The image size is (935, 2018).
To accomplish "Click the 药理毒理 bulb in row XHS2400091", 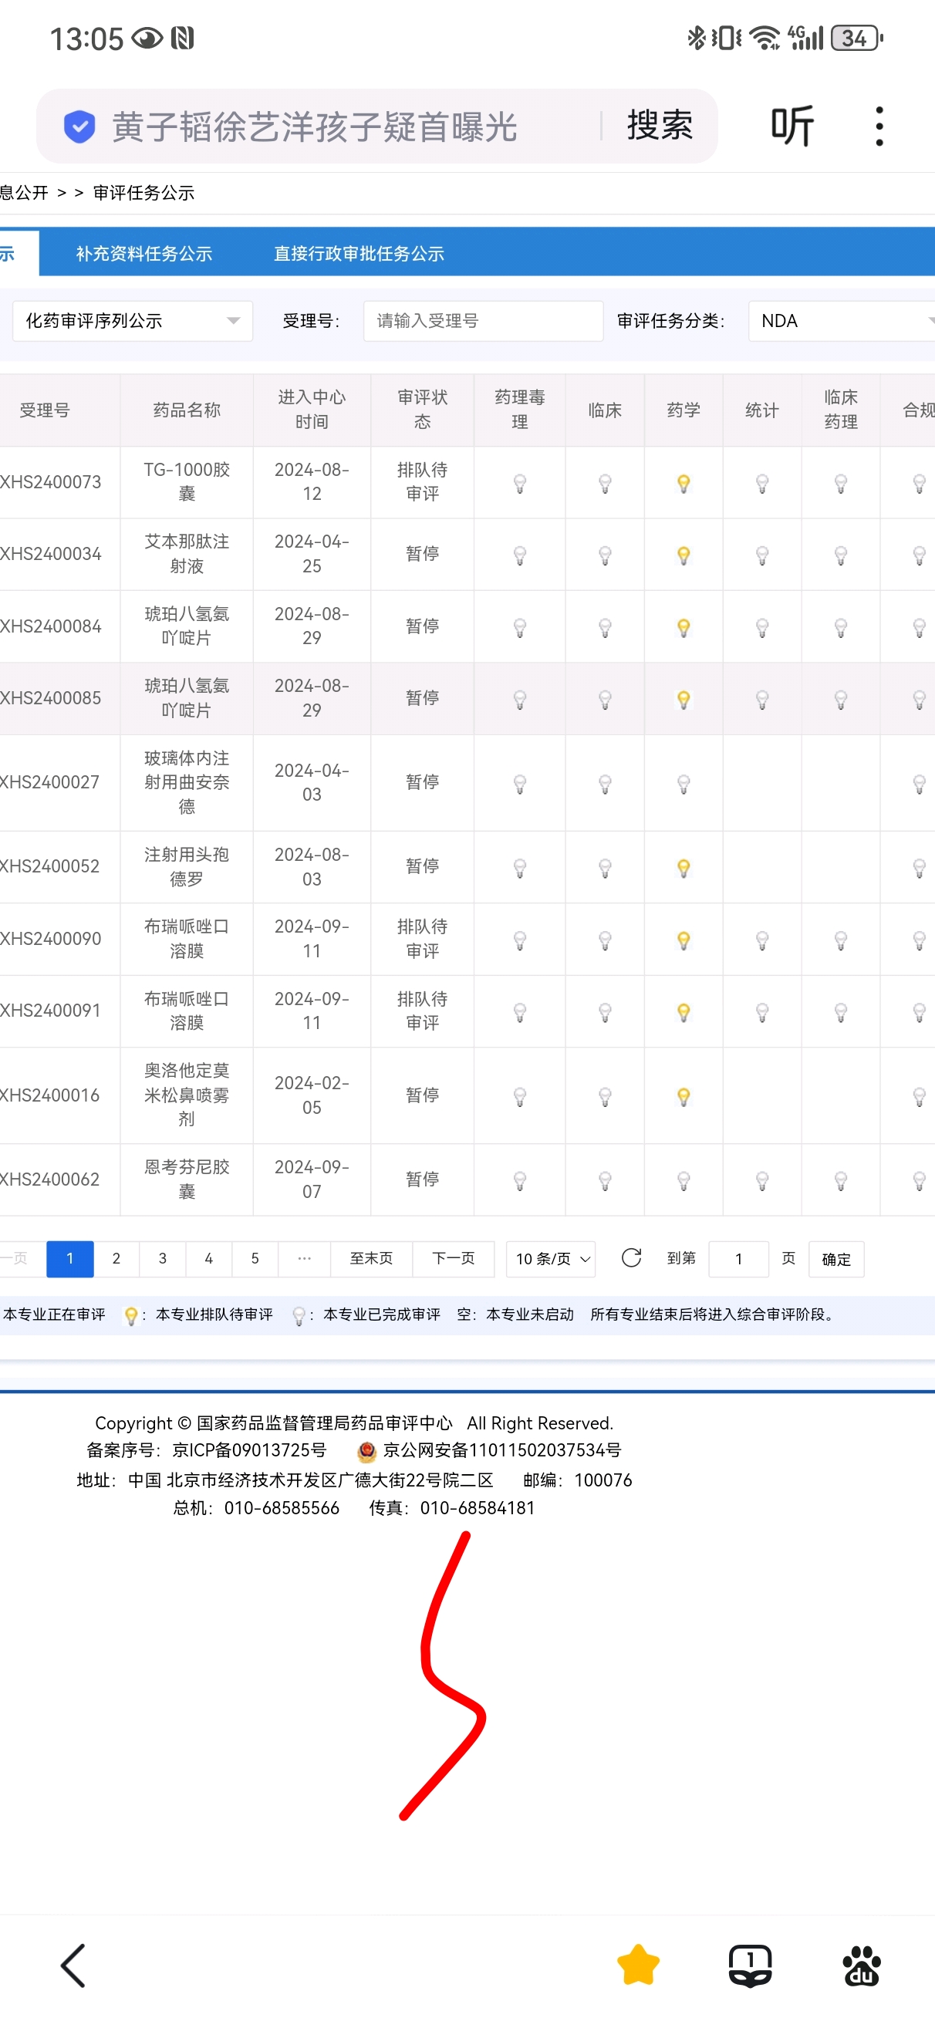I will pyautogui.click(x=520, y=1012).
